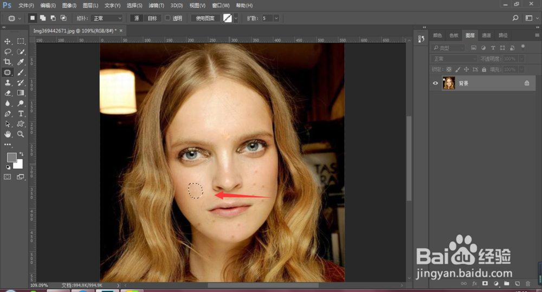
Task: Open the 选择(S) menu
Action: click(x=134, y=5)
